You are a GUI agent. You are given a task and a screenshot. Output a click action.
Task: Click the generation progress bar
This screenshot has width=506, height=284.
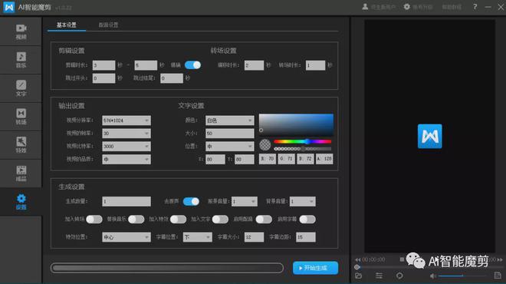[167, 268]
